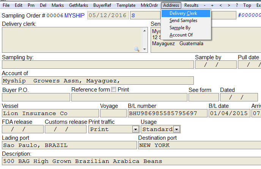Open the Results menu
The height and width of the screenshot is (169, 261).
(x=191, y=5)
